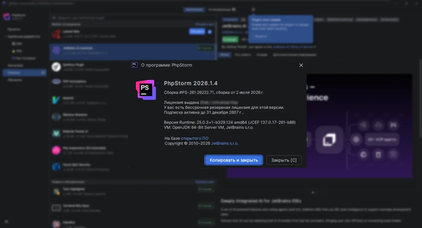This screenshot has width=422, height=228.
Task: Click the bессрочная резервная лицензия text line
Action: pyautogui.click(x=224, y=108)
